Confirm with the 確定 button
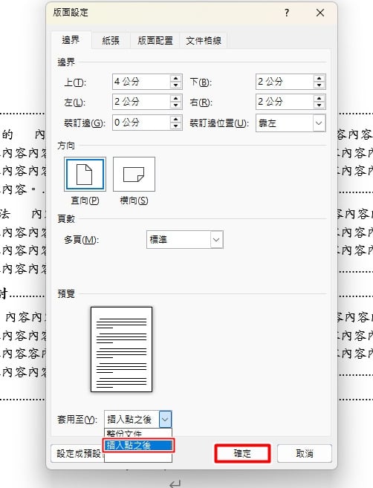 (242, 453)
